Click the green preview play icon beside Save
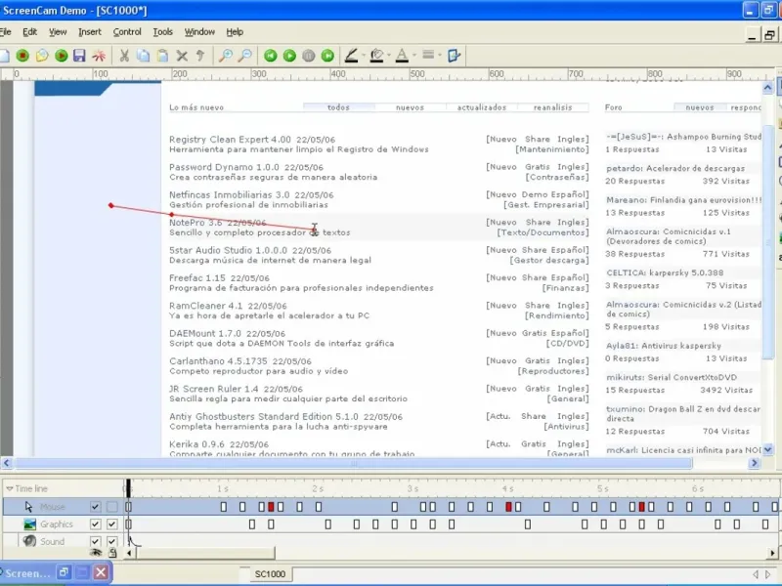 (x=62, y=56)
